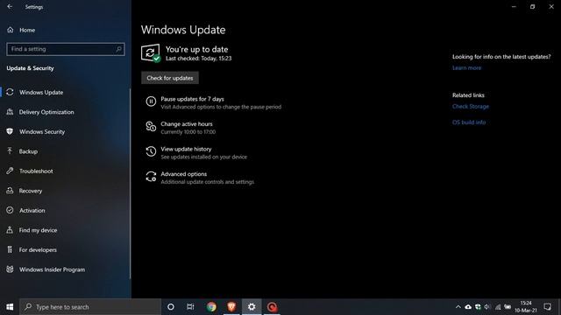Click the Cortana circle on taskbar

click(x=171, y=307)
